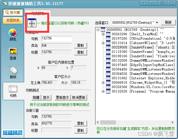Click window icon of 00197260 TXGuiFoundation row

pyautogui.click(x=108, y=39)
